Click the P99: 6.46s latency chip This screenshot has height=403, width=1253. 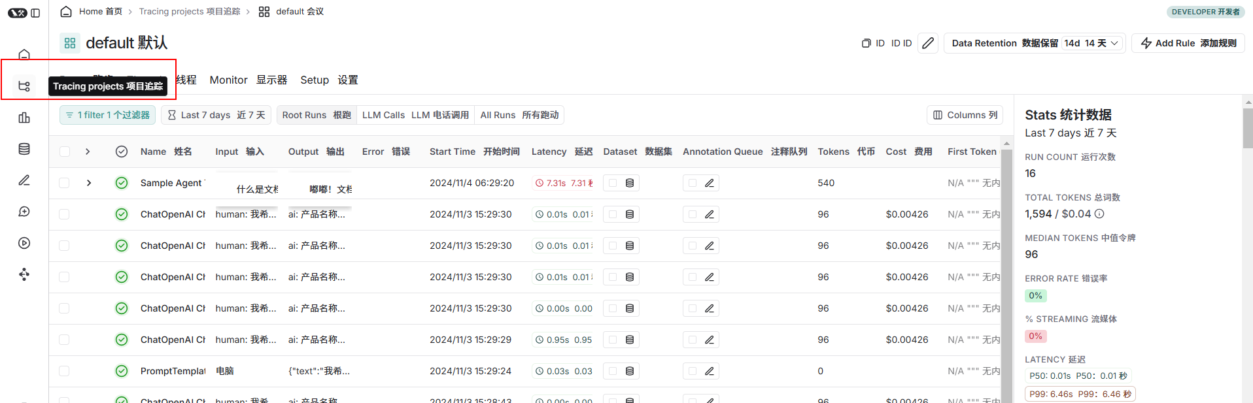click(x=1080, y=394)
